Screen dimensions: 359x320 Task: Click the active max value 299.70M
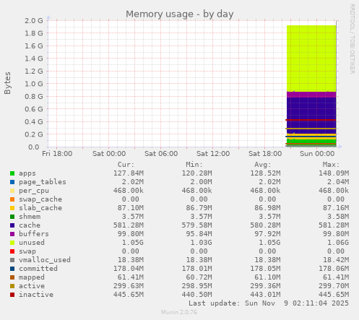(334, 286)
